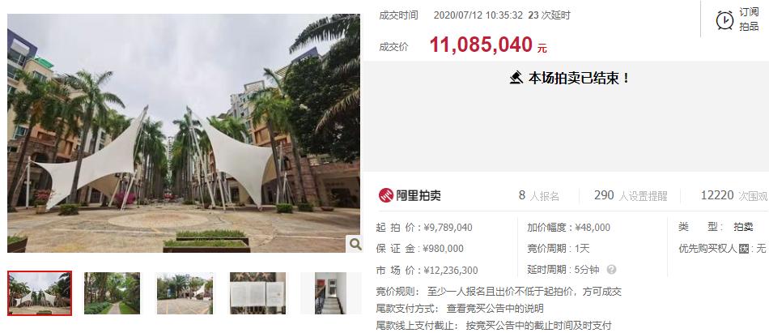The image size is (769, 333).
Task: Click the 12220 次围观 view count
Action: point(734,195)
